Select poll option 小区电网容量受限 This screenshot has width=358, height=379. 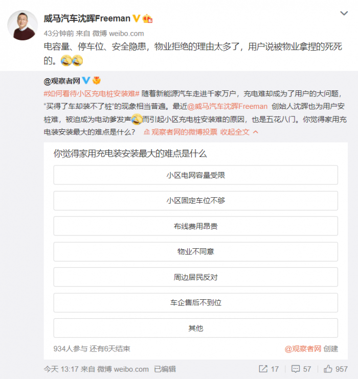click(195, 175)
